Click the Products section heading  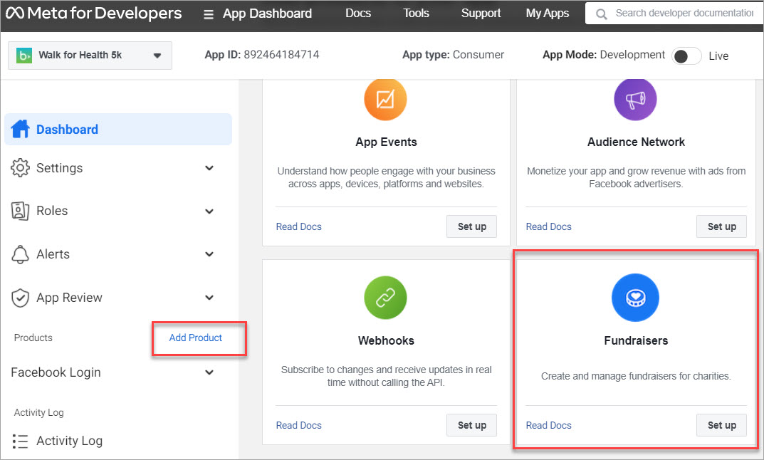pos(33,338)
